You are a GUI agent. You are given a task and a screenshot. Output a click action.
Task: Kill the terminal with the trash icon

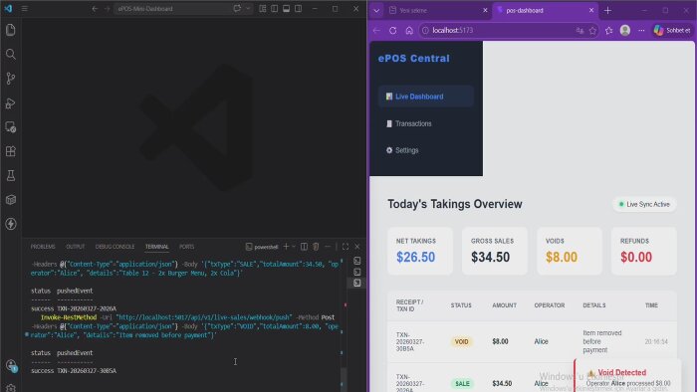[316, 247]
